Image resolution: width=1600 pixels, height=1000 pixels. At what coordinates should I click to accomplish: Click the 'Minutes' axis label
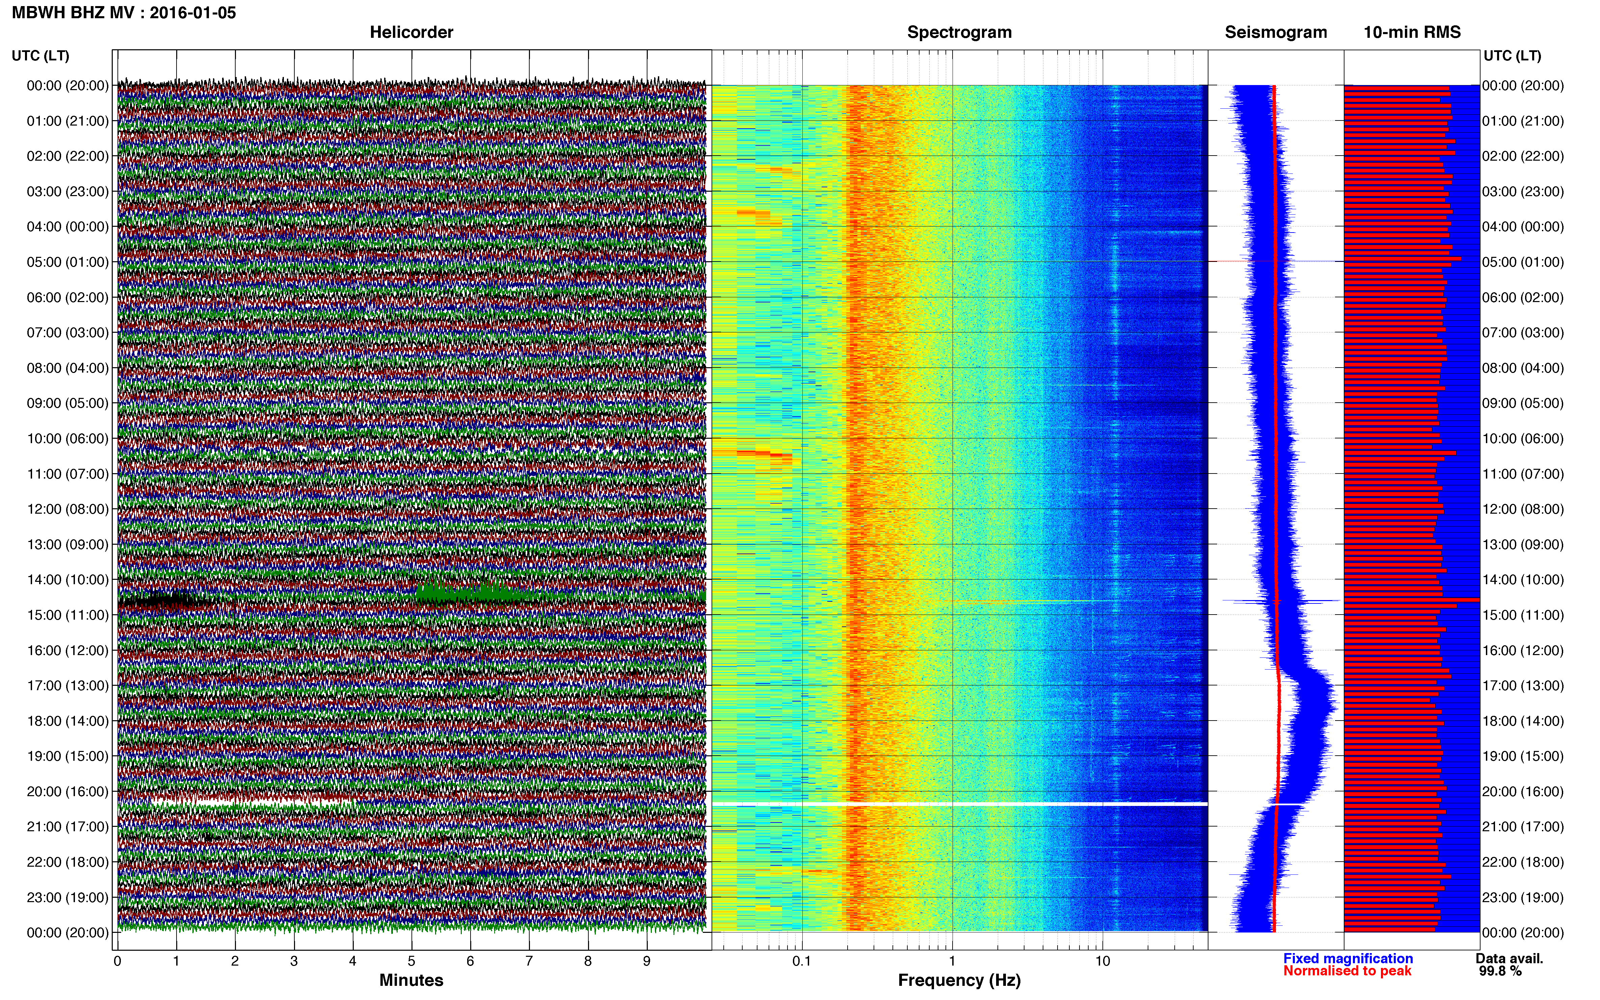click(411, 980)
